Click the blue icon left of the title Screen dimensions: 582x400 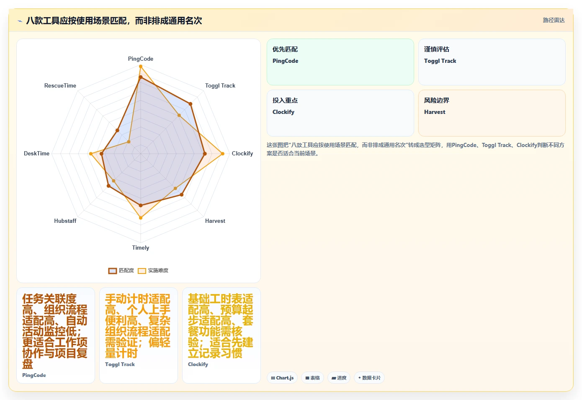(x=20, y=21)
